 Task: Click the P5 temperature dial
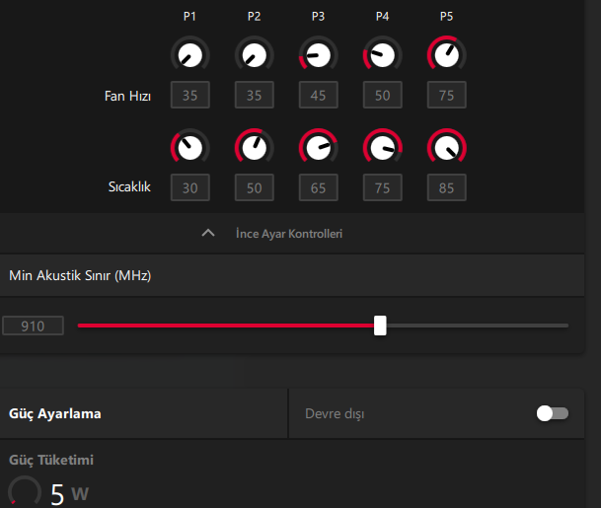446,148
